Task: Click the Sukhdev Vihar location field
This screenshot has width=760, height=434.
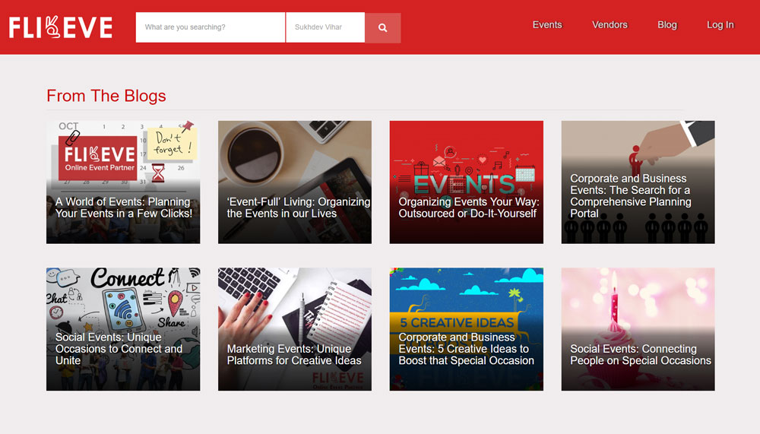Action: (325, 27)
